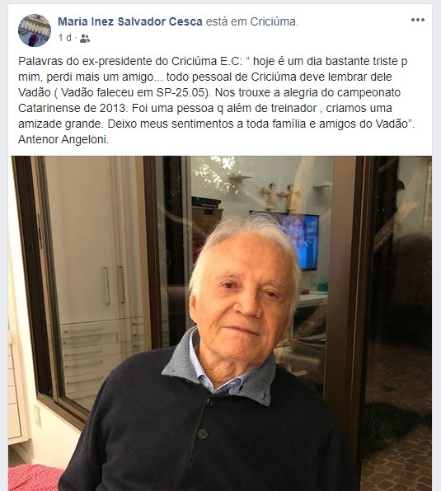The image size is (441, 491).
Task: View who can see this post
Action: tap(85, 39)
